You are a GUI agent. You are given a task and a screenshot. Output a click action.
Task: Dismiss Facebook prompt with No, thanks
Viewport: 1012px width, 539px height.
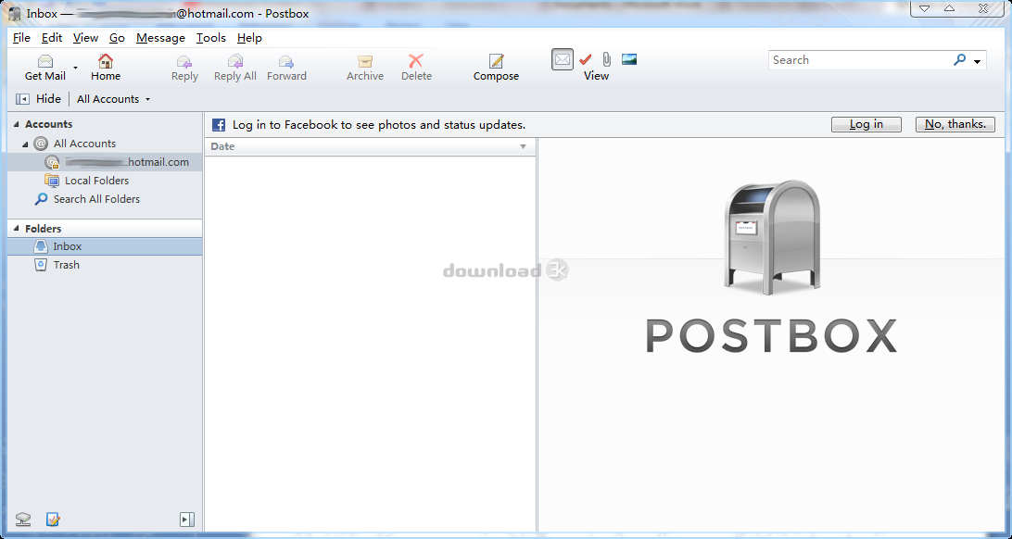point(955,124)
